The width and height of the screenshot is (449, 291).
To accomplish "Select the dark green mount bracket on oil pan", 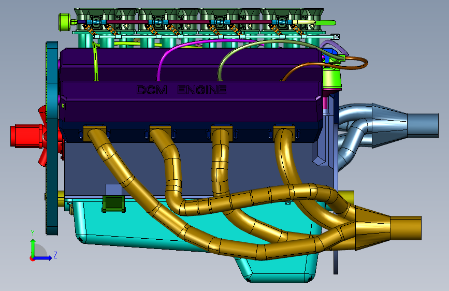I will [x=114, y=203].
